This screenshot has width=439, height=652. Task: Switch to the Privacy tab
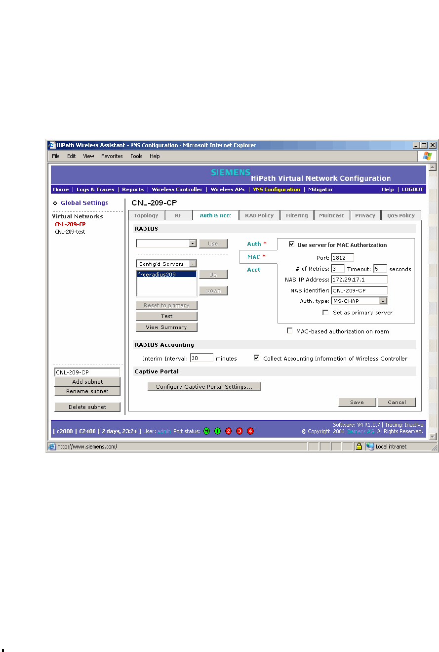(x=365, y=215)
